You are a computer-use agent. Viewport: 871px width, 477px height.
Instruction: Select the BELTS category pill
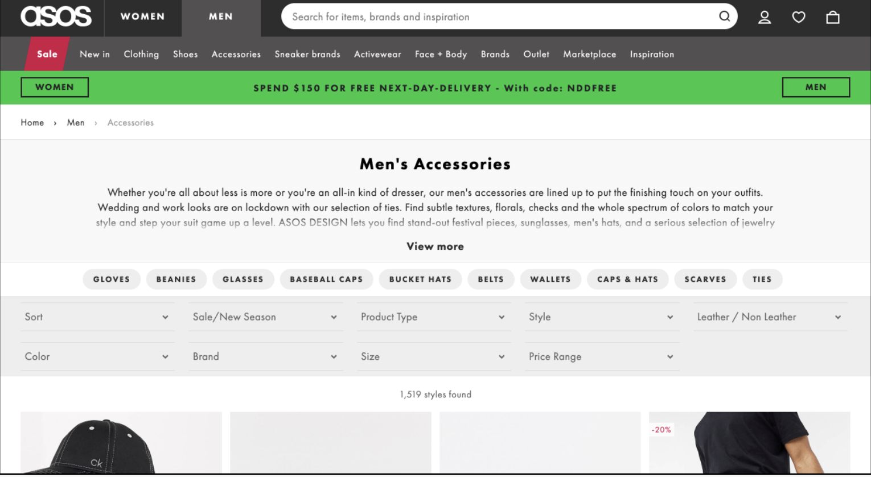point(491,279)
